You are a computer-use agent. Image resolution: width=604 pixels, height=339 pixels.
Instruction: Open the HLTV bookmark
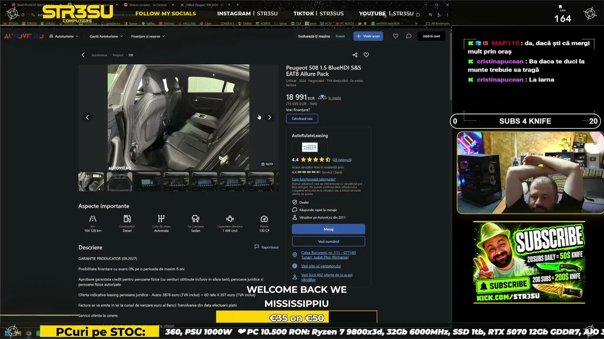coord(326,23)
